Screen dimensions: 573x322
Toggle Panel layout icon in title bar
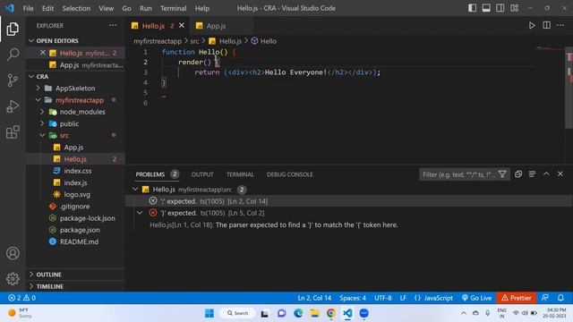tap(486, 8)
